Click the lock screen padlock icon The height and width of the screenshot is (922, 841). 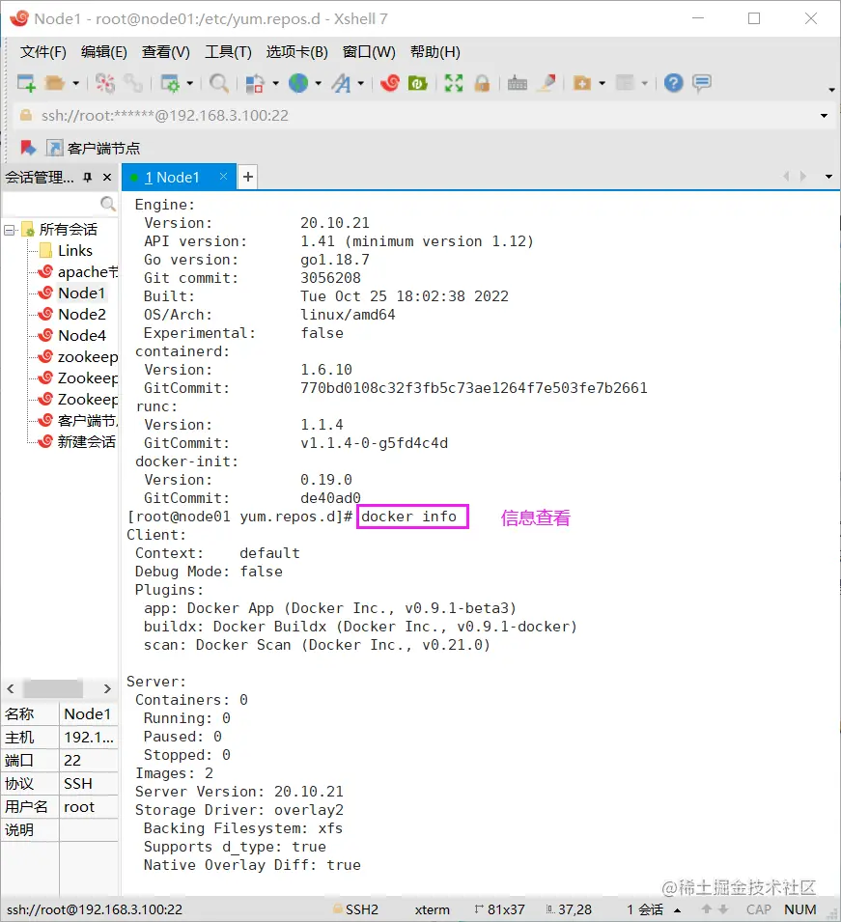(482, 83)
